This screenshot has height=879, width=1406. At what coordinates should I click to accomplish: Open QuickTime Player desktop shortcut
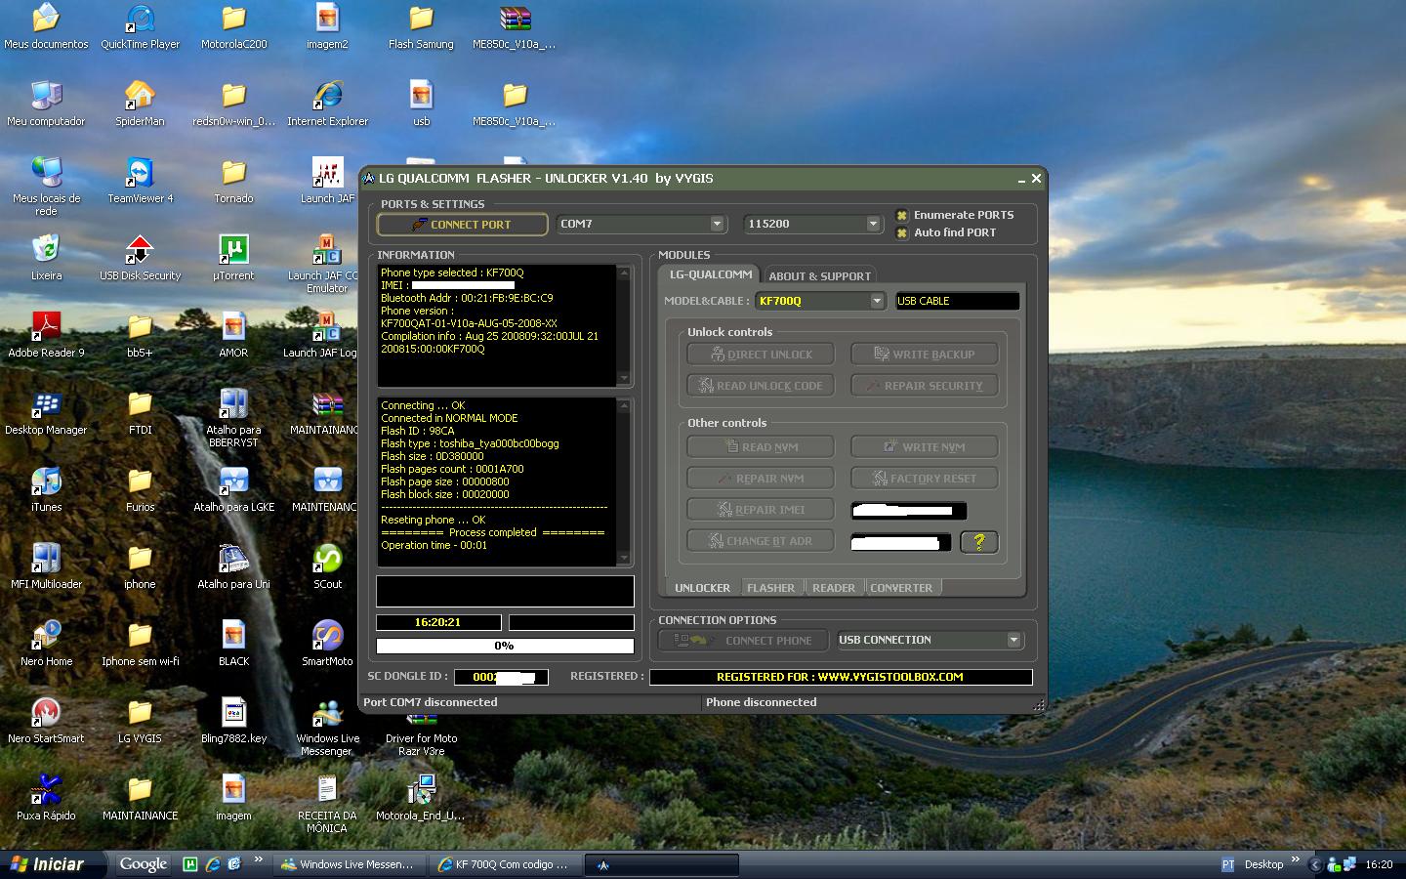(x=141, y=26)
